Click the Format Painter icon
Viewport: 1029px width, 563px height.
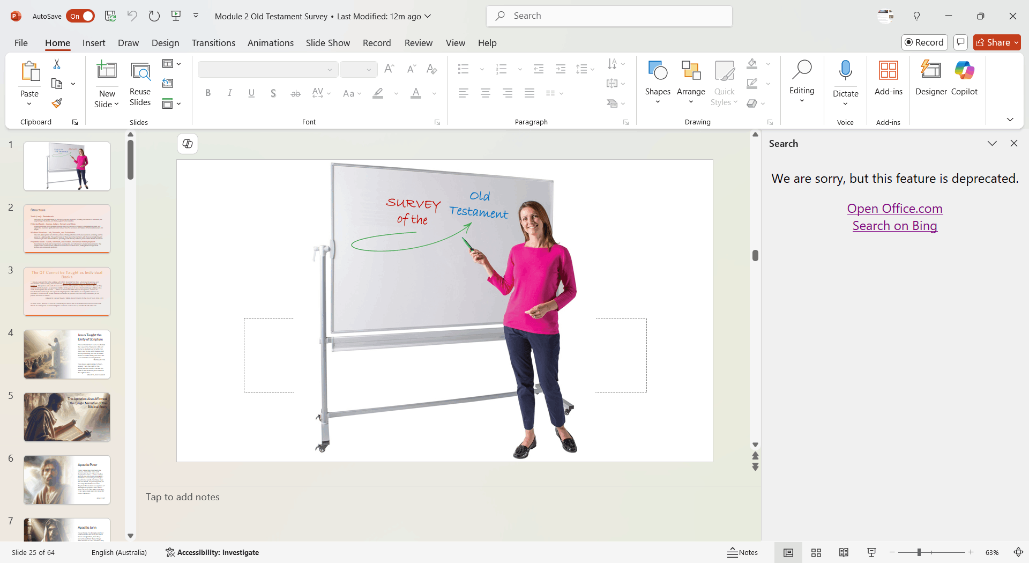[57, 103]
